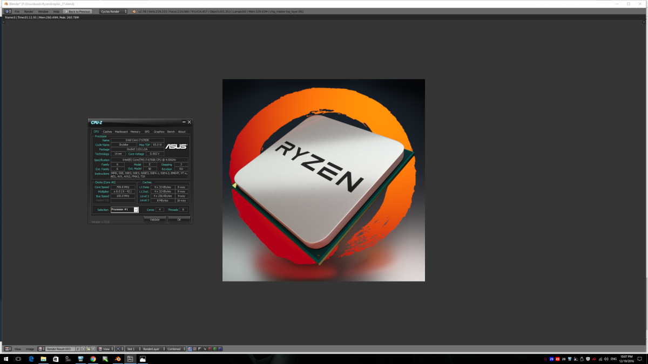
Task: Toggle color and alpha channel display
Action: click(x=190, y=349)
